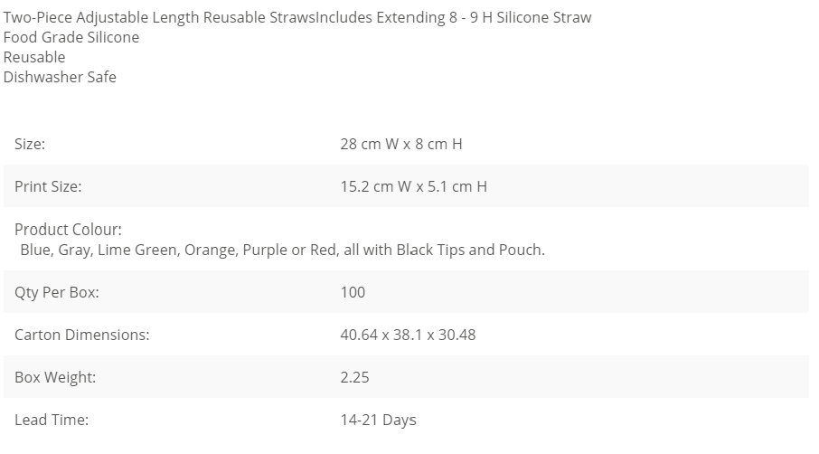Select the 14-21 Days lead time value
Image resolution: width=819 pixels, height=454 pixels.
point(378,420)
